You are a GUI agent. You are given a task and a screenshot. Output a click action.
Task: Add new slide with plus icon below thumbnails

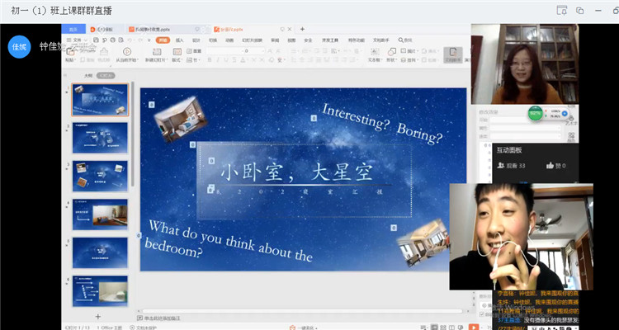pyautogui.click(x=97, y=316)
